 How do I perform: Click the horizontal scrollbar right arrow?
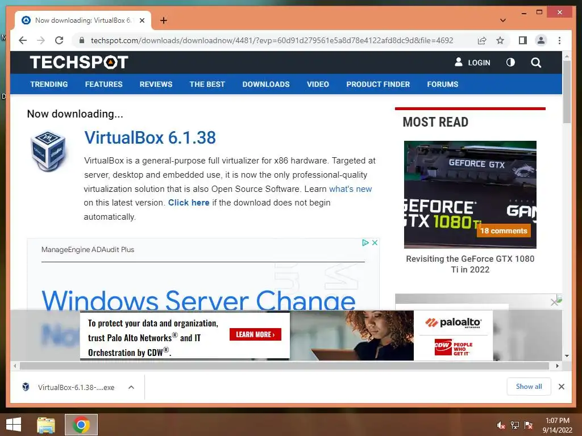click(x=557, y=366)
